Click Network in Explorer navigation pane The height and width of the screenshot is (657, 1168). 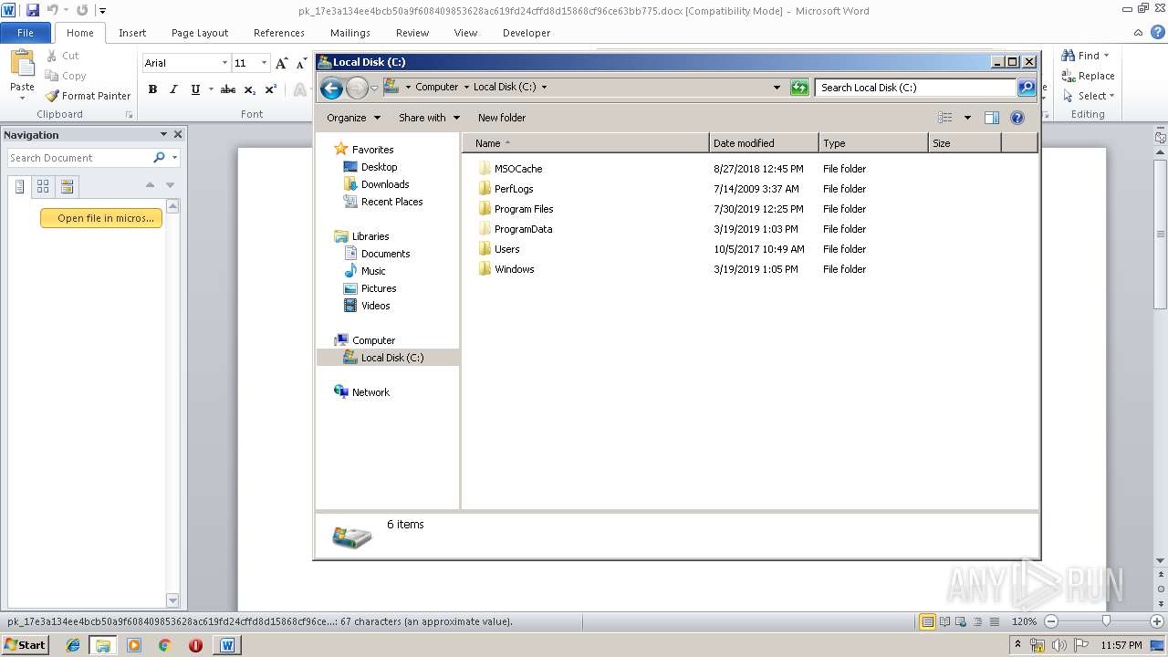[370, 392]
